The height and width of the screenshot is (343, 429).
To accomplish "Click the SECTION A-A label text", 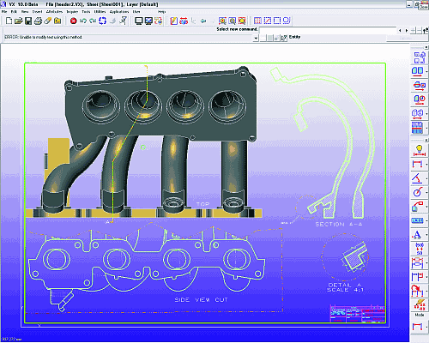I will (339, 225).
